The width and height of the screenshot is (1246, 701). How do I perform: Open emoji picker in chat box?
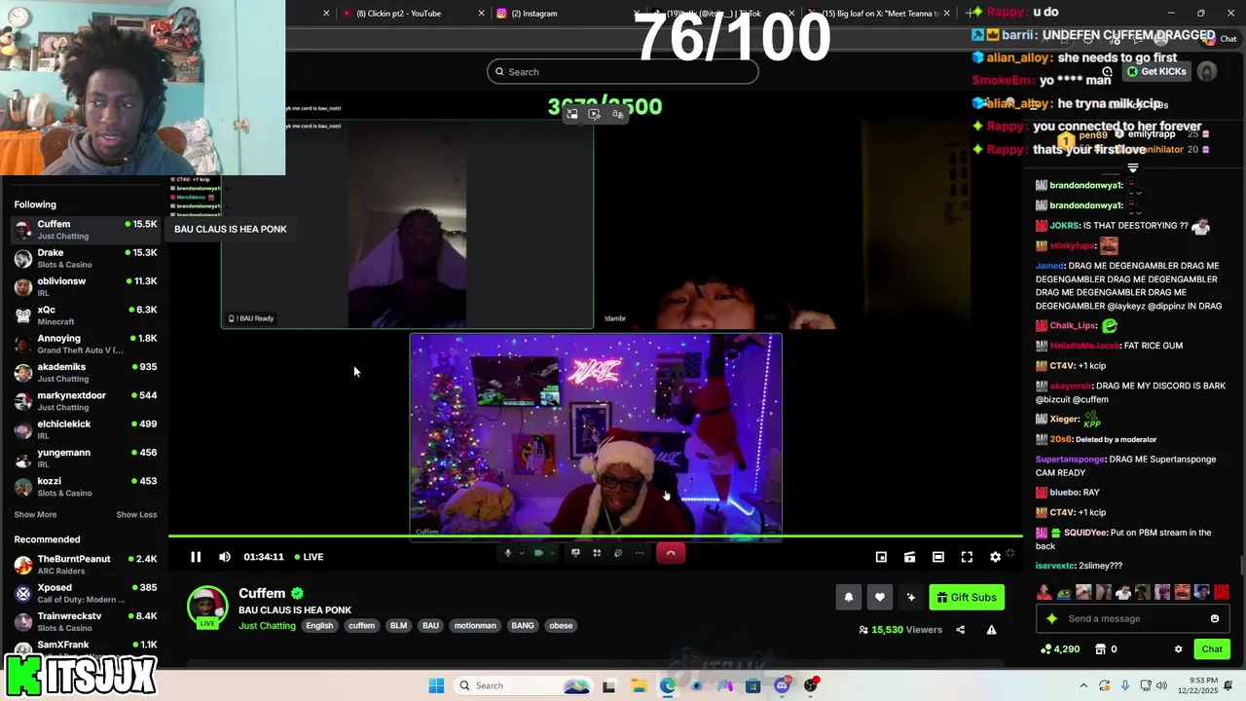(x=1214, y=619)
